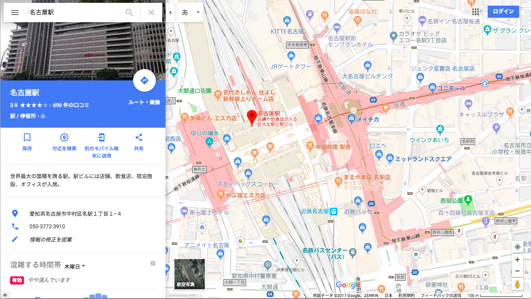This screenshot has width=531, height=299.
Task: Open the 百十四銀行名古屋支店 bank marker
Action: [x=485, y=221]
